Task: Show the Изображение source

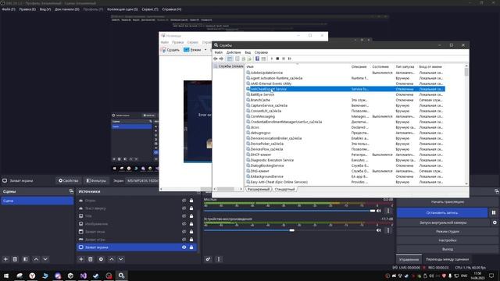Action: [x=184, y=224]
